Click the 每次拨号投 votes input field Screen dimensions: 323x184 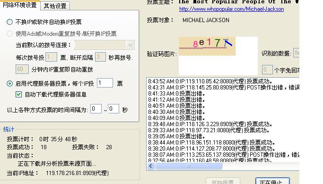pos(51,57)
